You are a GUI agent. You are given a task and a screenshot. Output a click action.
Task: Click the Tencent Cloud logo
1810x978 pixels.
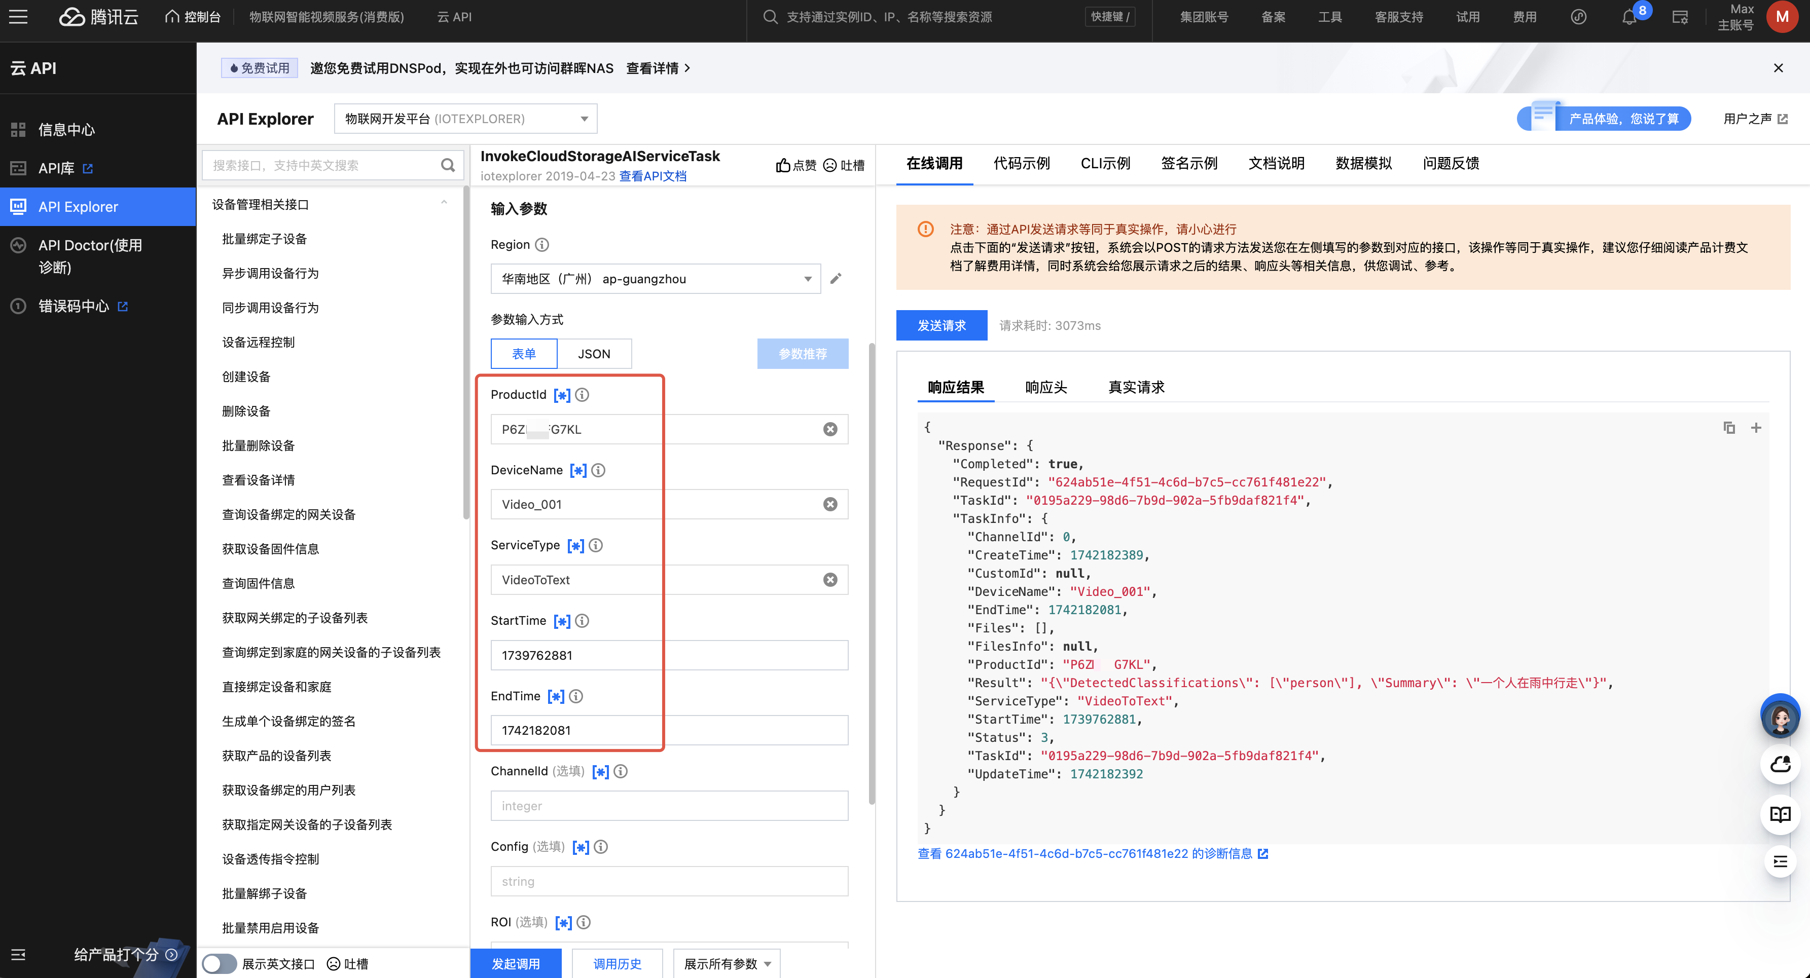pos(98,17)
